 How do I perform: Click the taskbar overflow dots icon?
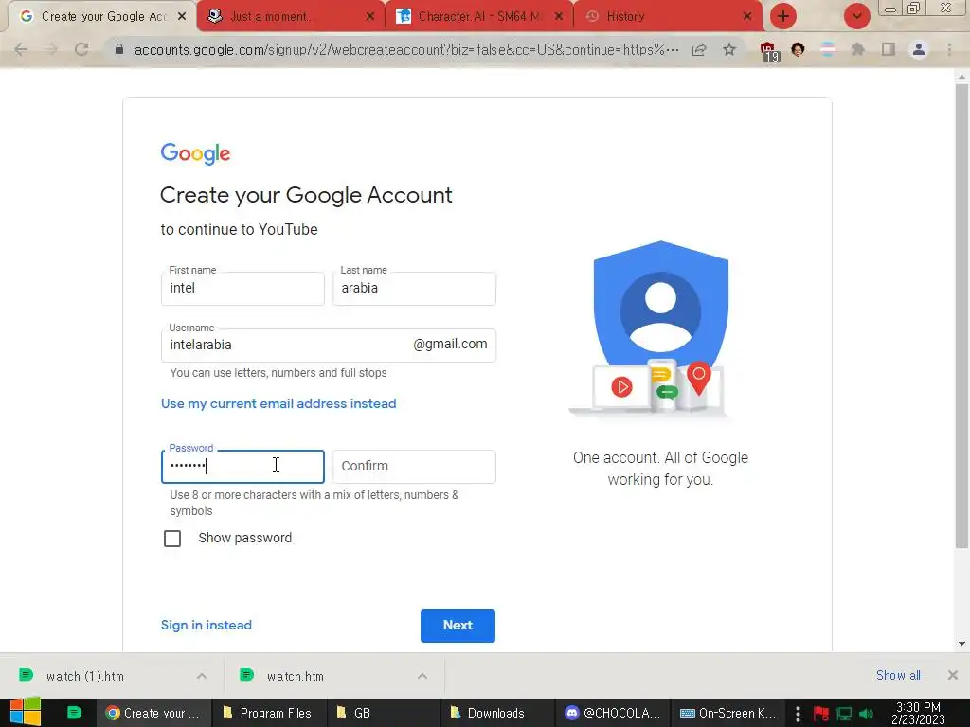(x=798, y=714)
